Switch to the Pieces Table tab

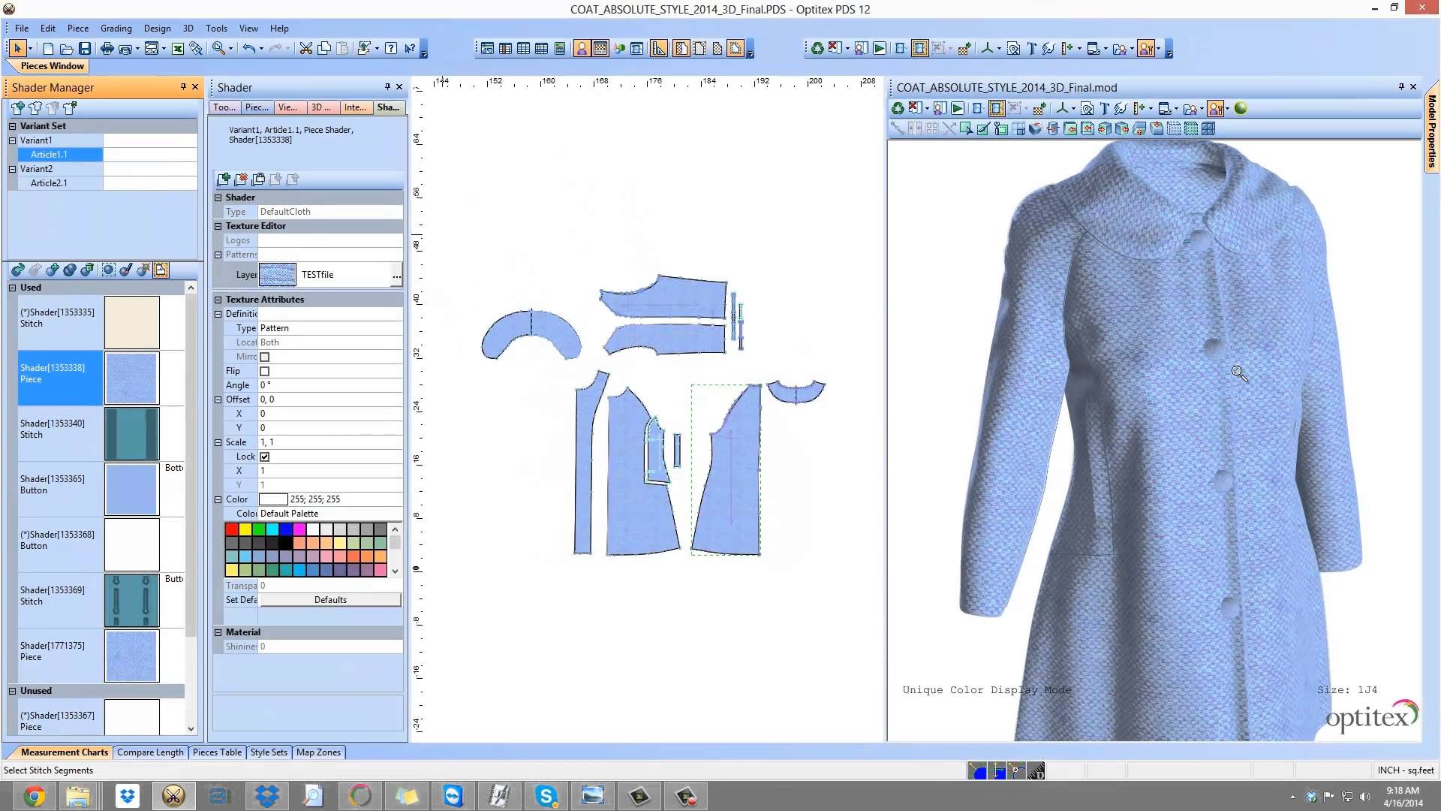click(217, 752)
